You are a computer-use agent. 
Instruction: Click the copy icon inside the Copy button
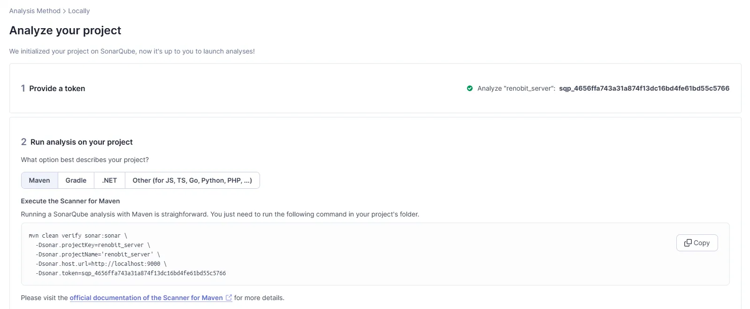tap(688, 243)
